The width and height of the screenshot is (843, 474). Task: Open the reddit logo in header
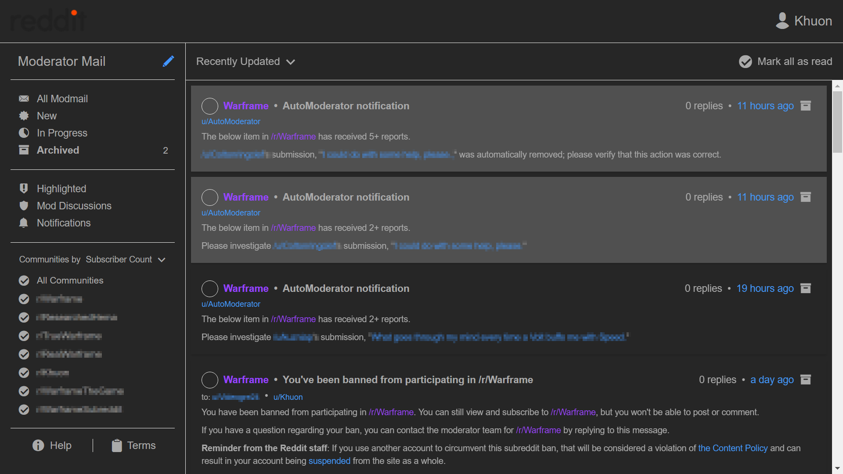pyautogui.click(x=48, y=21)
